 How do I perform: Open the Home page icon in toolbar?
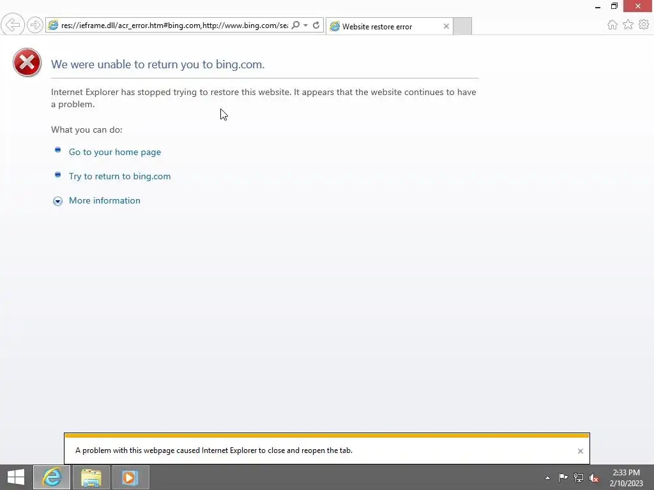tap(612, 25)
